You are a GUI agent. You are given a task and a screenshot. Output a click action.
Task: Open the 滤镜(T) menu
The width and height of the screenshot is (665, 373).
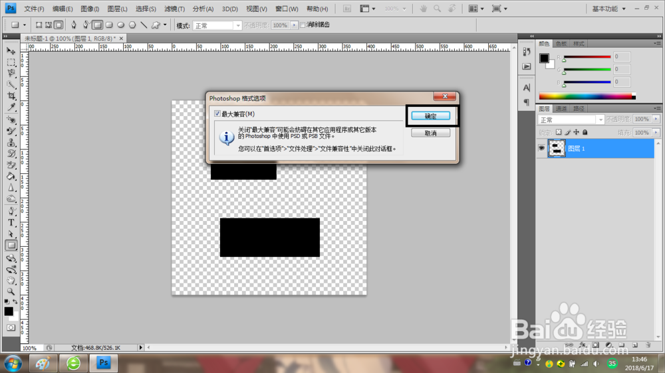click(x=174, y=9)
